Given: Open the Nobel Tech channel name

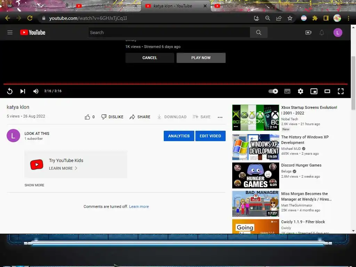Looking at the screenshot, I should (x=290, y=119).
